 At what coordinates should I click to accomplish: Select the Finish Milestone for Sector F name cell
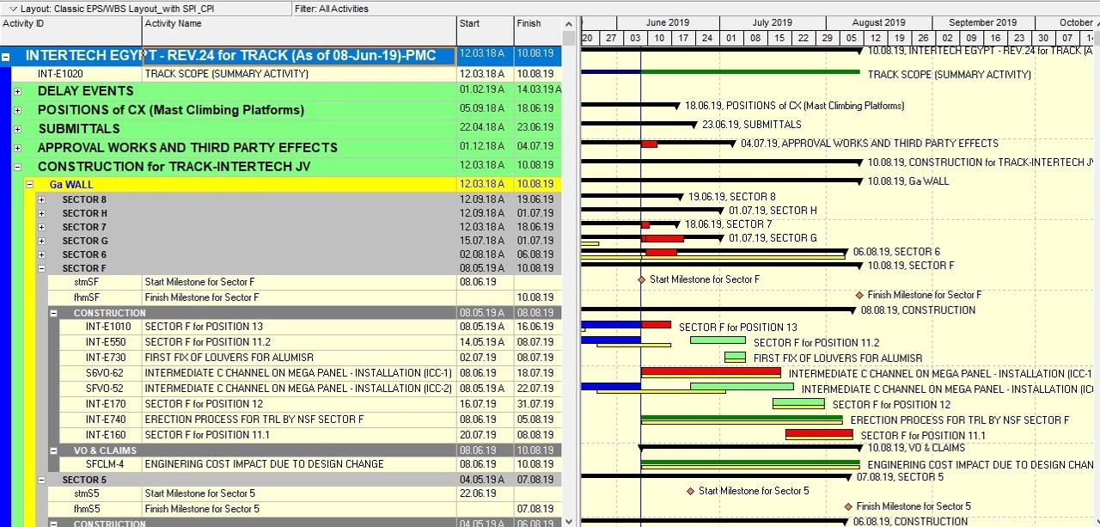pyautogui.click(x=299, y=297)
